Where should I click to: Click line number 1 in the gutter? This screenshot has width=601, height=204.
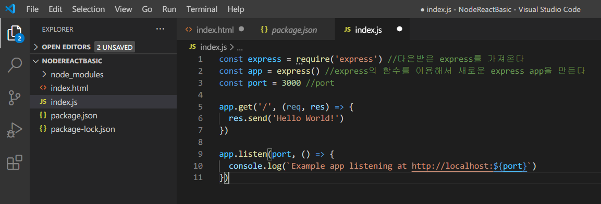click(x=200, y=59)
